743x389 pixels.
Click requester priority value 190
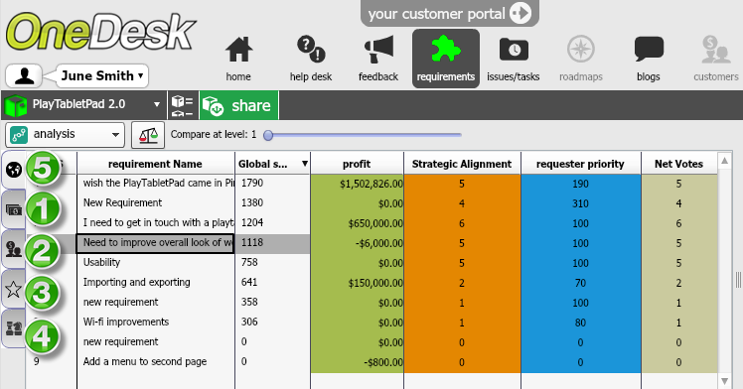point(580,184)
